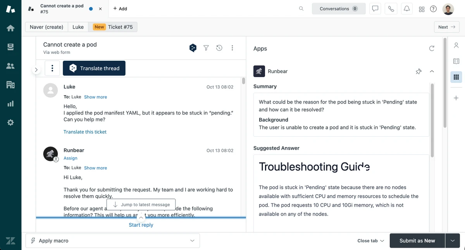Open three-dot menu beside Translate thread
Image resolution: width=465 pixels, height=250 pixels.
pyautogui.click(x=52, y=68)
